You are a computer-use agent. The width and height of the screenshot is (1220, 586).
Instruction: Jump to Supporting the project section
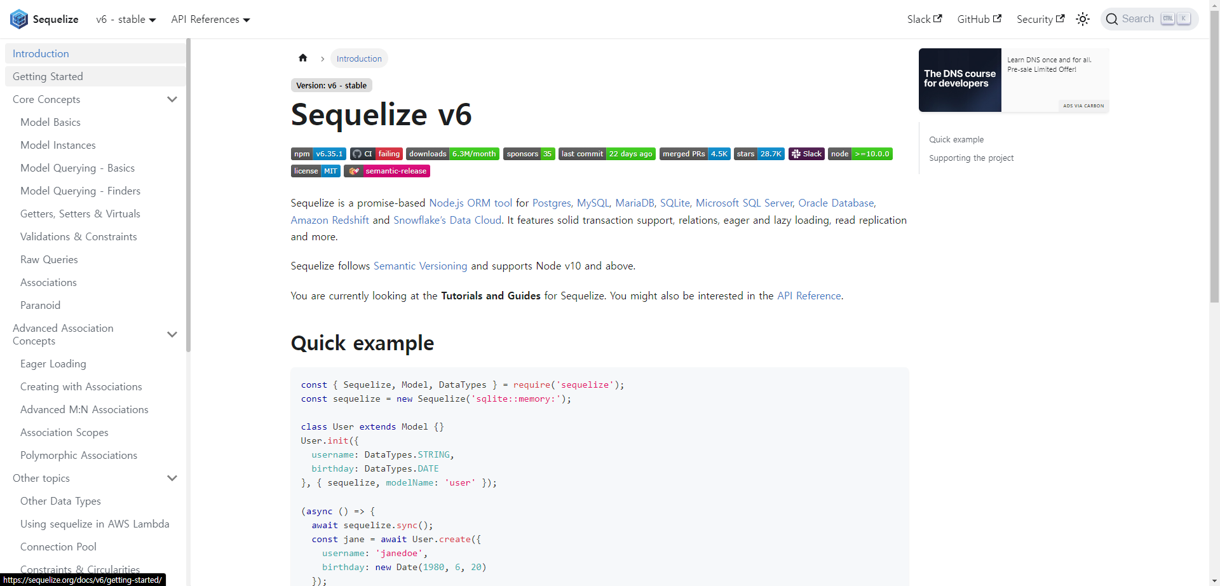click(971, 158)
